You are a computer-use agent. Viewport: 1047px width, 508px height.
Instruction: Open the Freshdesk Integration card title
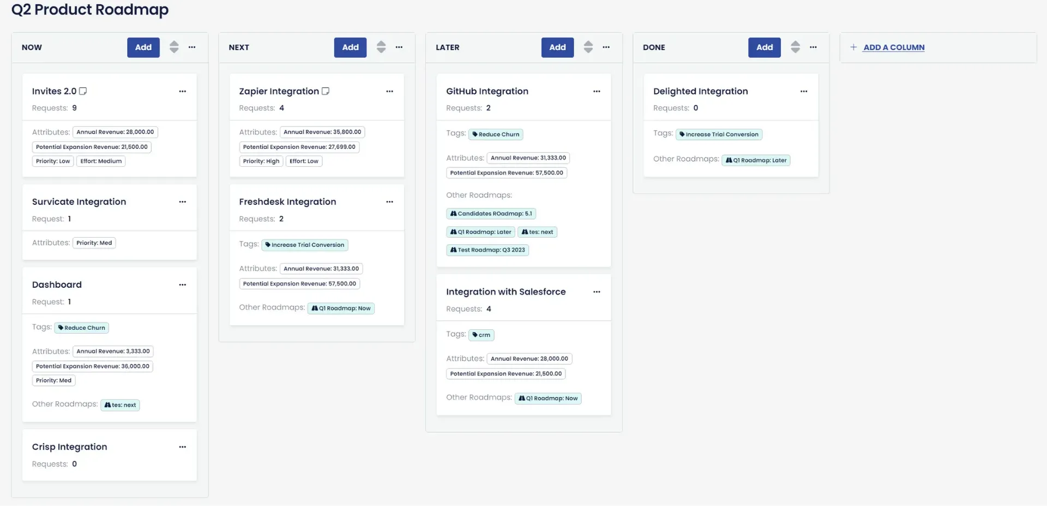[287, 202]
